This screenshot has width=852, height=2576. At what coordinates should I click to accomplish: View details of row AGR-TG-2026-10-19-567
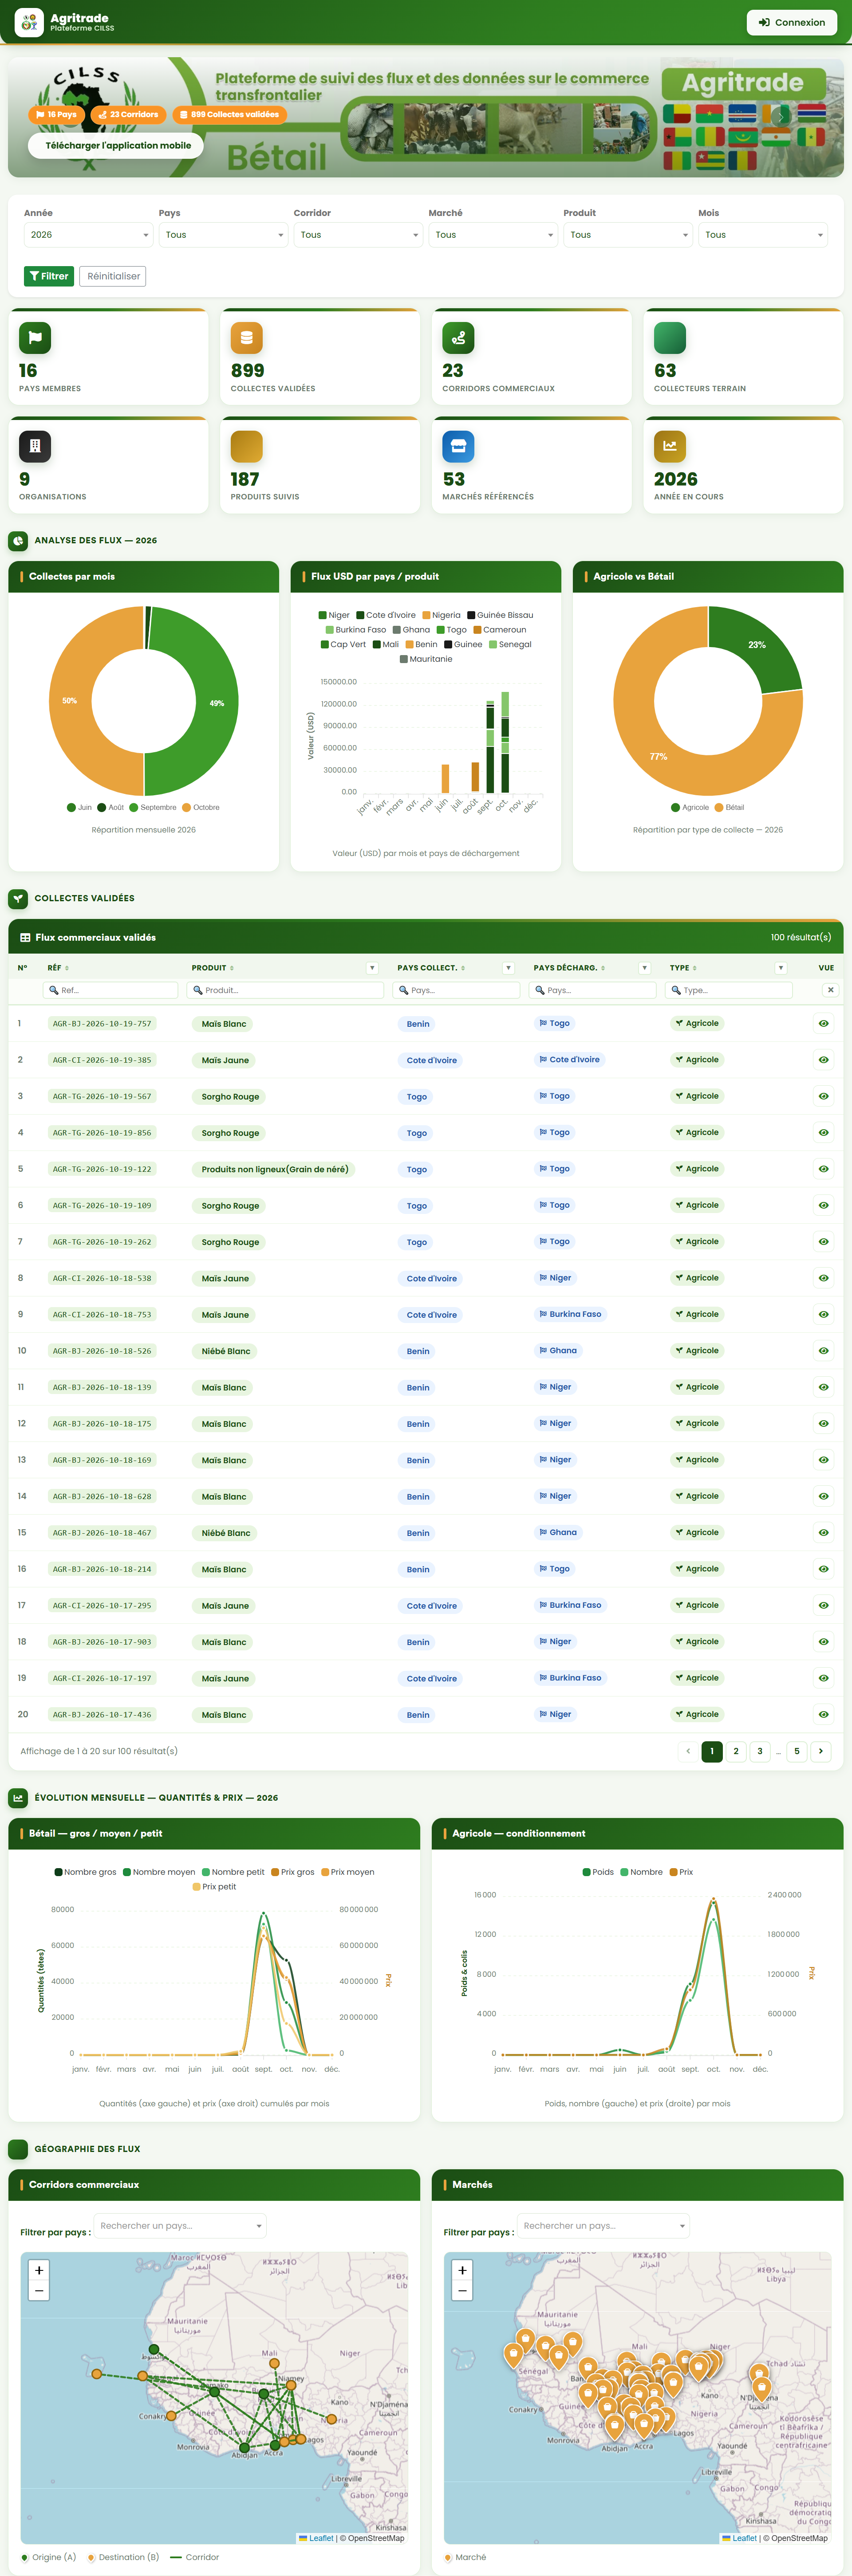(x=823, y=1097)
